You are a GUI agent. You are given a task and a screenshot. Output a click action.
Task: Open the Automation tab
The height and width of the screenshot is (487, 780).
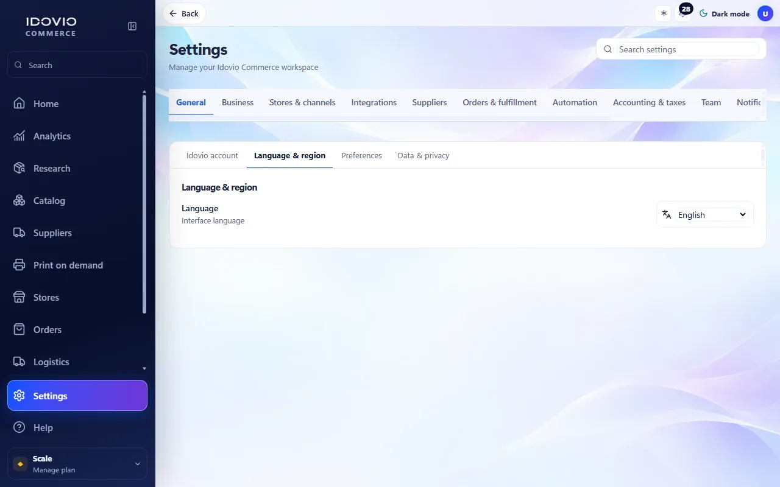(x=575, y=102)
